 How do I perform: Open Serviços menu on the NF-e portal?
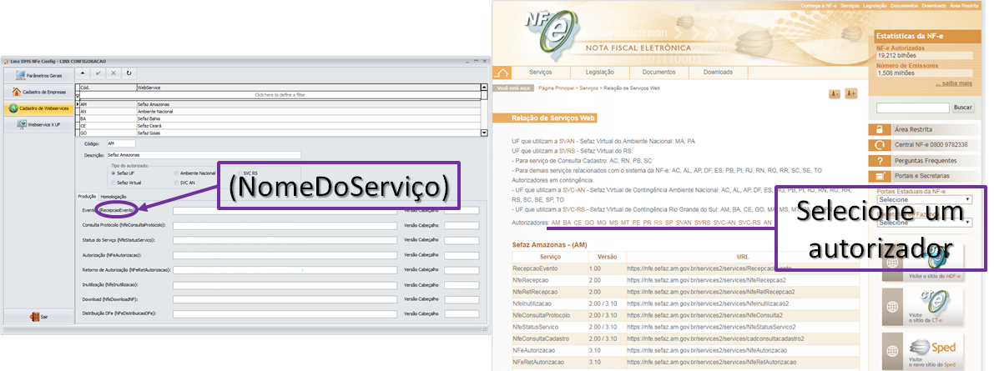(541, 73)
